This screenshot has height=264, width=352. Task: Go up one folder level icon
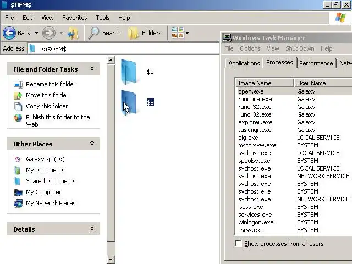[x=73, y=33]
